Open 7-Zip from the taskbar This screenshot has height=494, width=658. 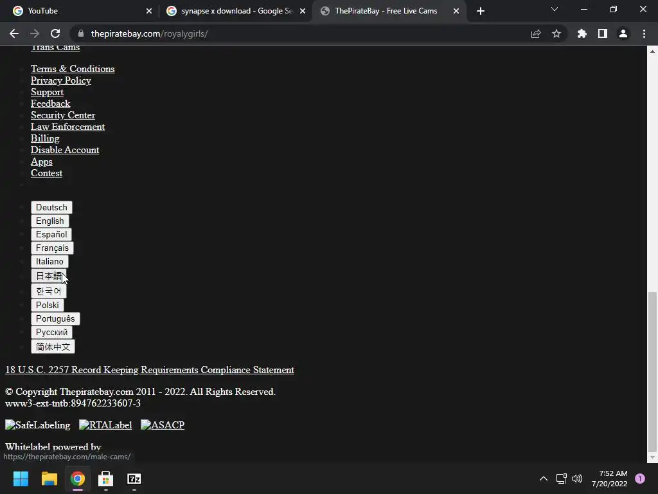[134, 479]
